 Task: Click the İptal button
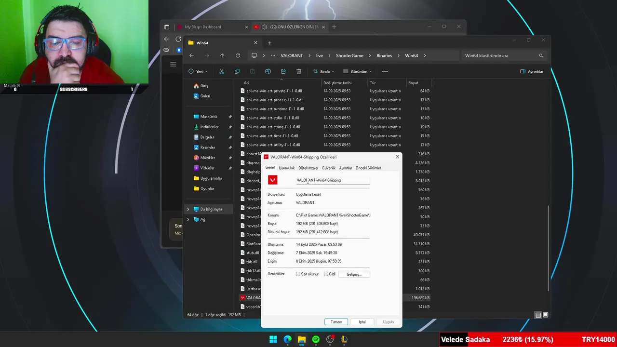tap(362, 322)
